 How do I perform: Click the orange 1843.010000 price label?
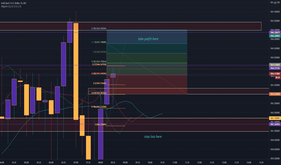[275, 94]
